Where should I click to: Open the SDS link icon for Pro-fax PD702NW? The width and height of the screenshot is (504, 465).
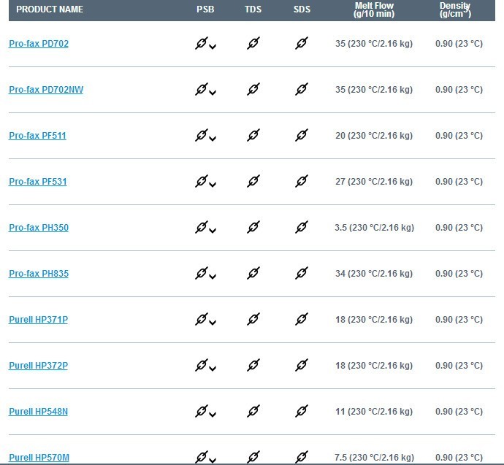click(x=302, y=89)
